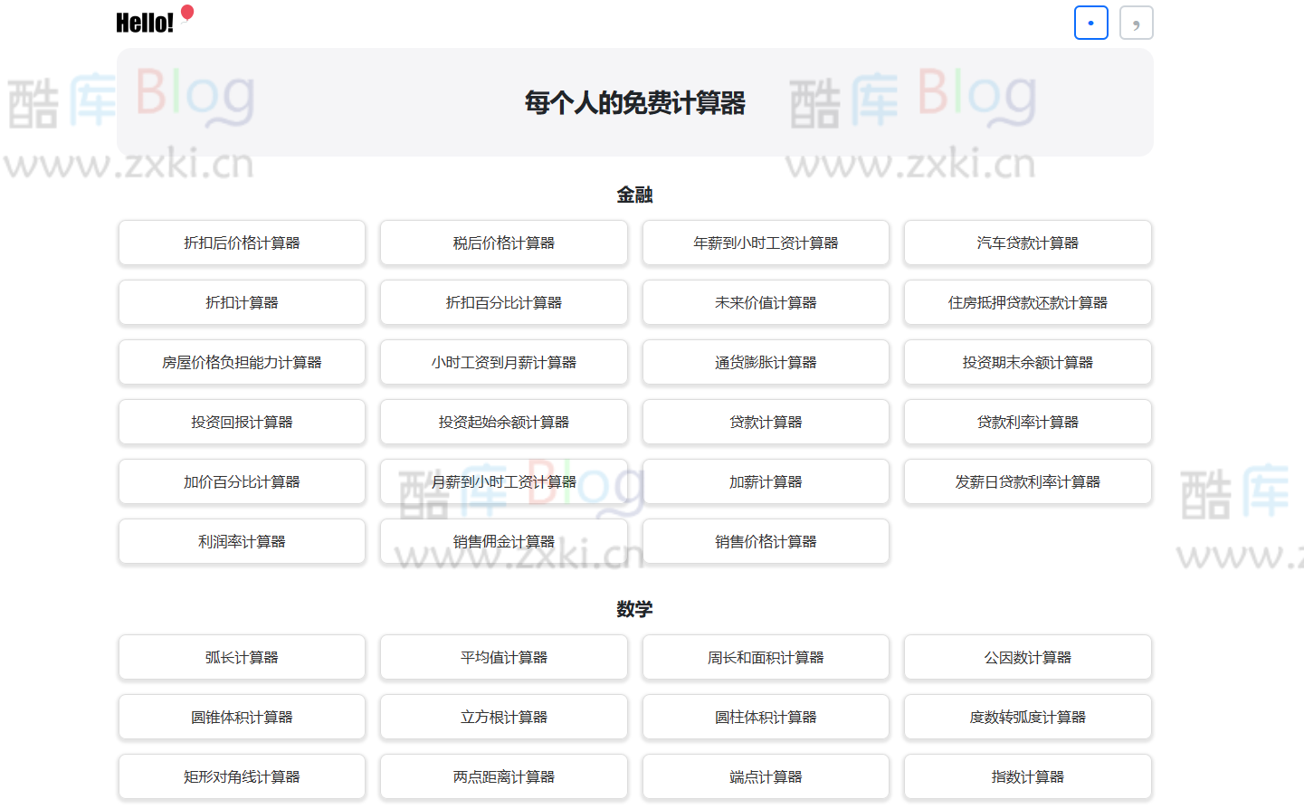1304x809 pixels.
Task: Open the 加薪计算器 (pay raise calculator)
Action: point(766,481)
